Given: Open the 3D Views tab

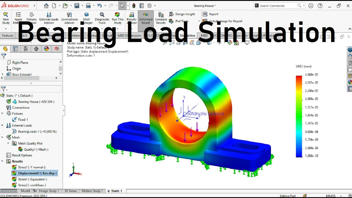Looking at the screenshot, I should [x=70, y=191].
